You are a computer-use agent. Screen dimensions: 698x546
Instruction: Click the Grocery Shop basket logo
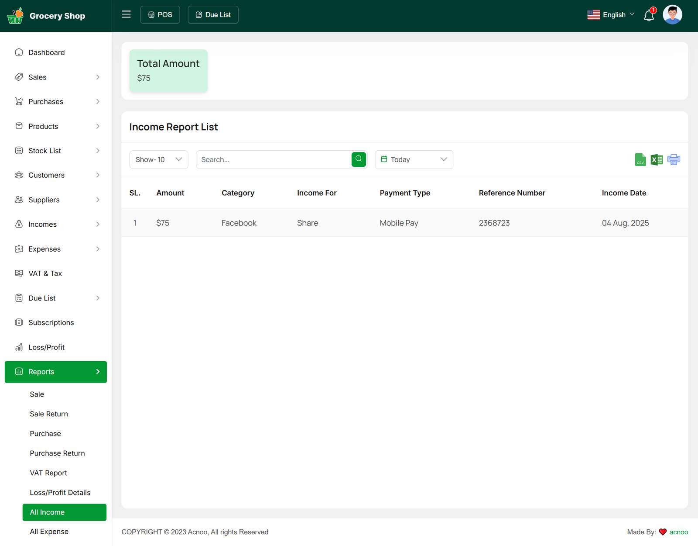coord(15,16)
